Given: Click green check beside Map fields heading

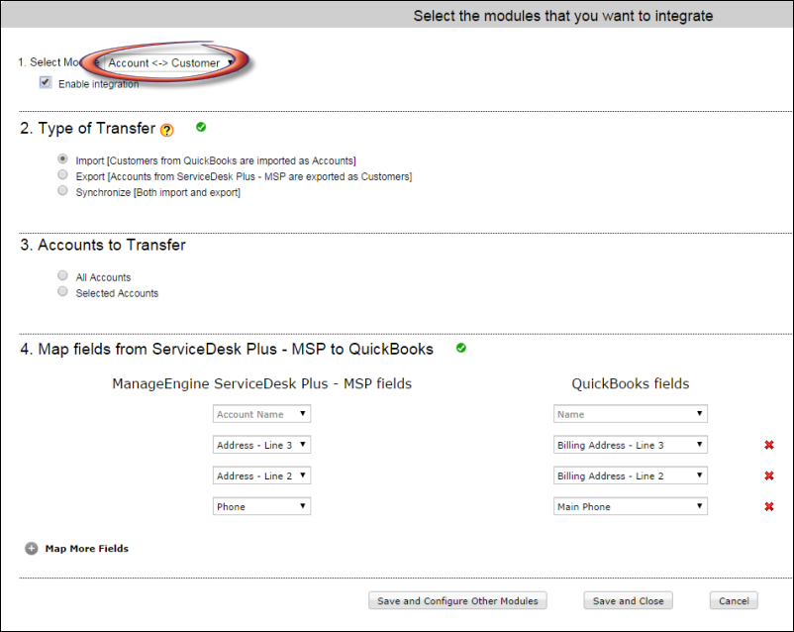Looking at the screenshot, I should (460, 348).
